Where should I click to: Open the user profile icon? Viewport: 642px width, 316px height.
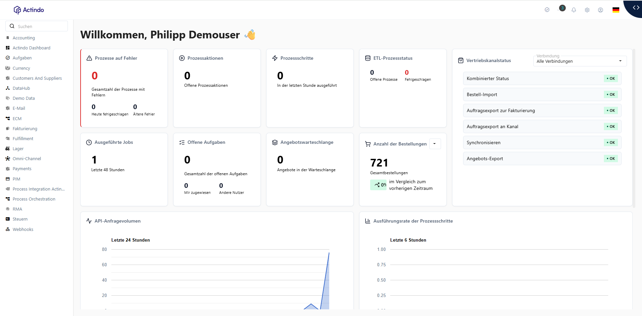(x=601, y=10)
